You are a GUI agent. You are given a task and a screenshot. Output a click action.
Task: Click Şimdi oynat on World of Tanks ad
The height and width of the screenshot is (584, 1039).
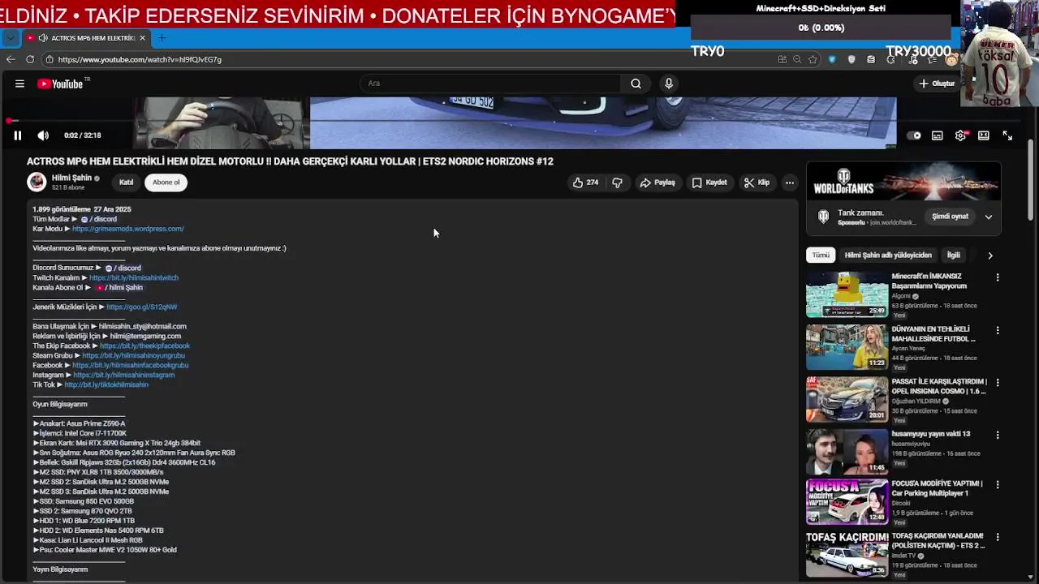pos(950,217)
